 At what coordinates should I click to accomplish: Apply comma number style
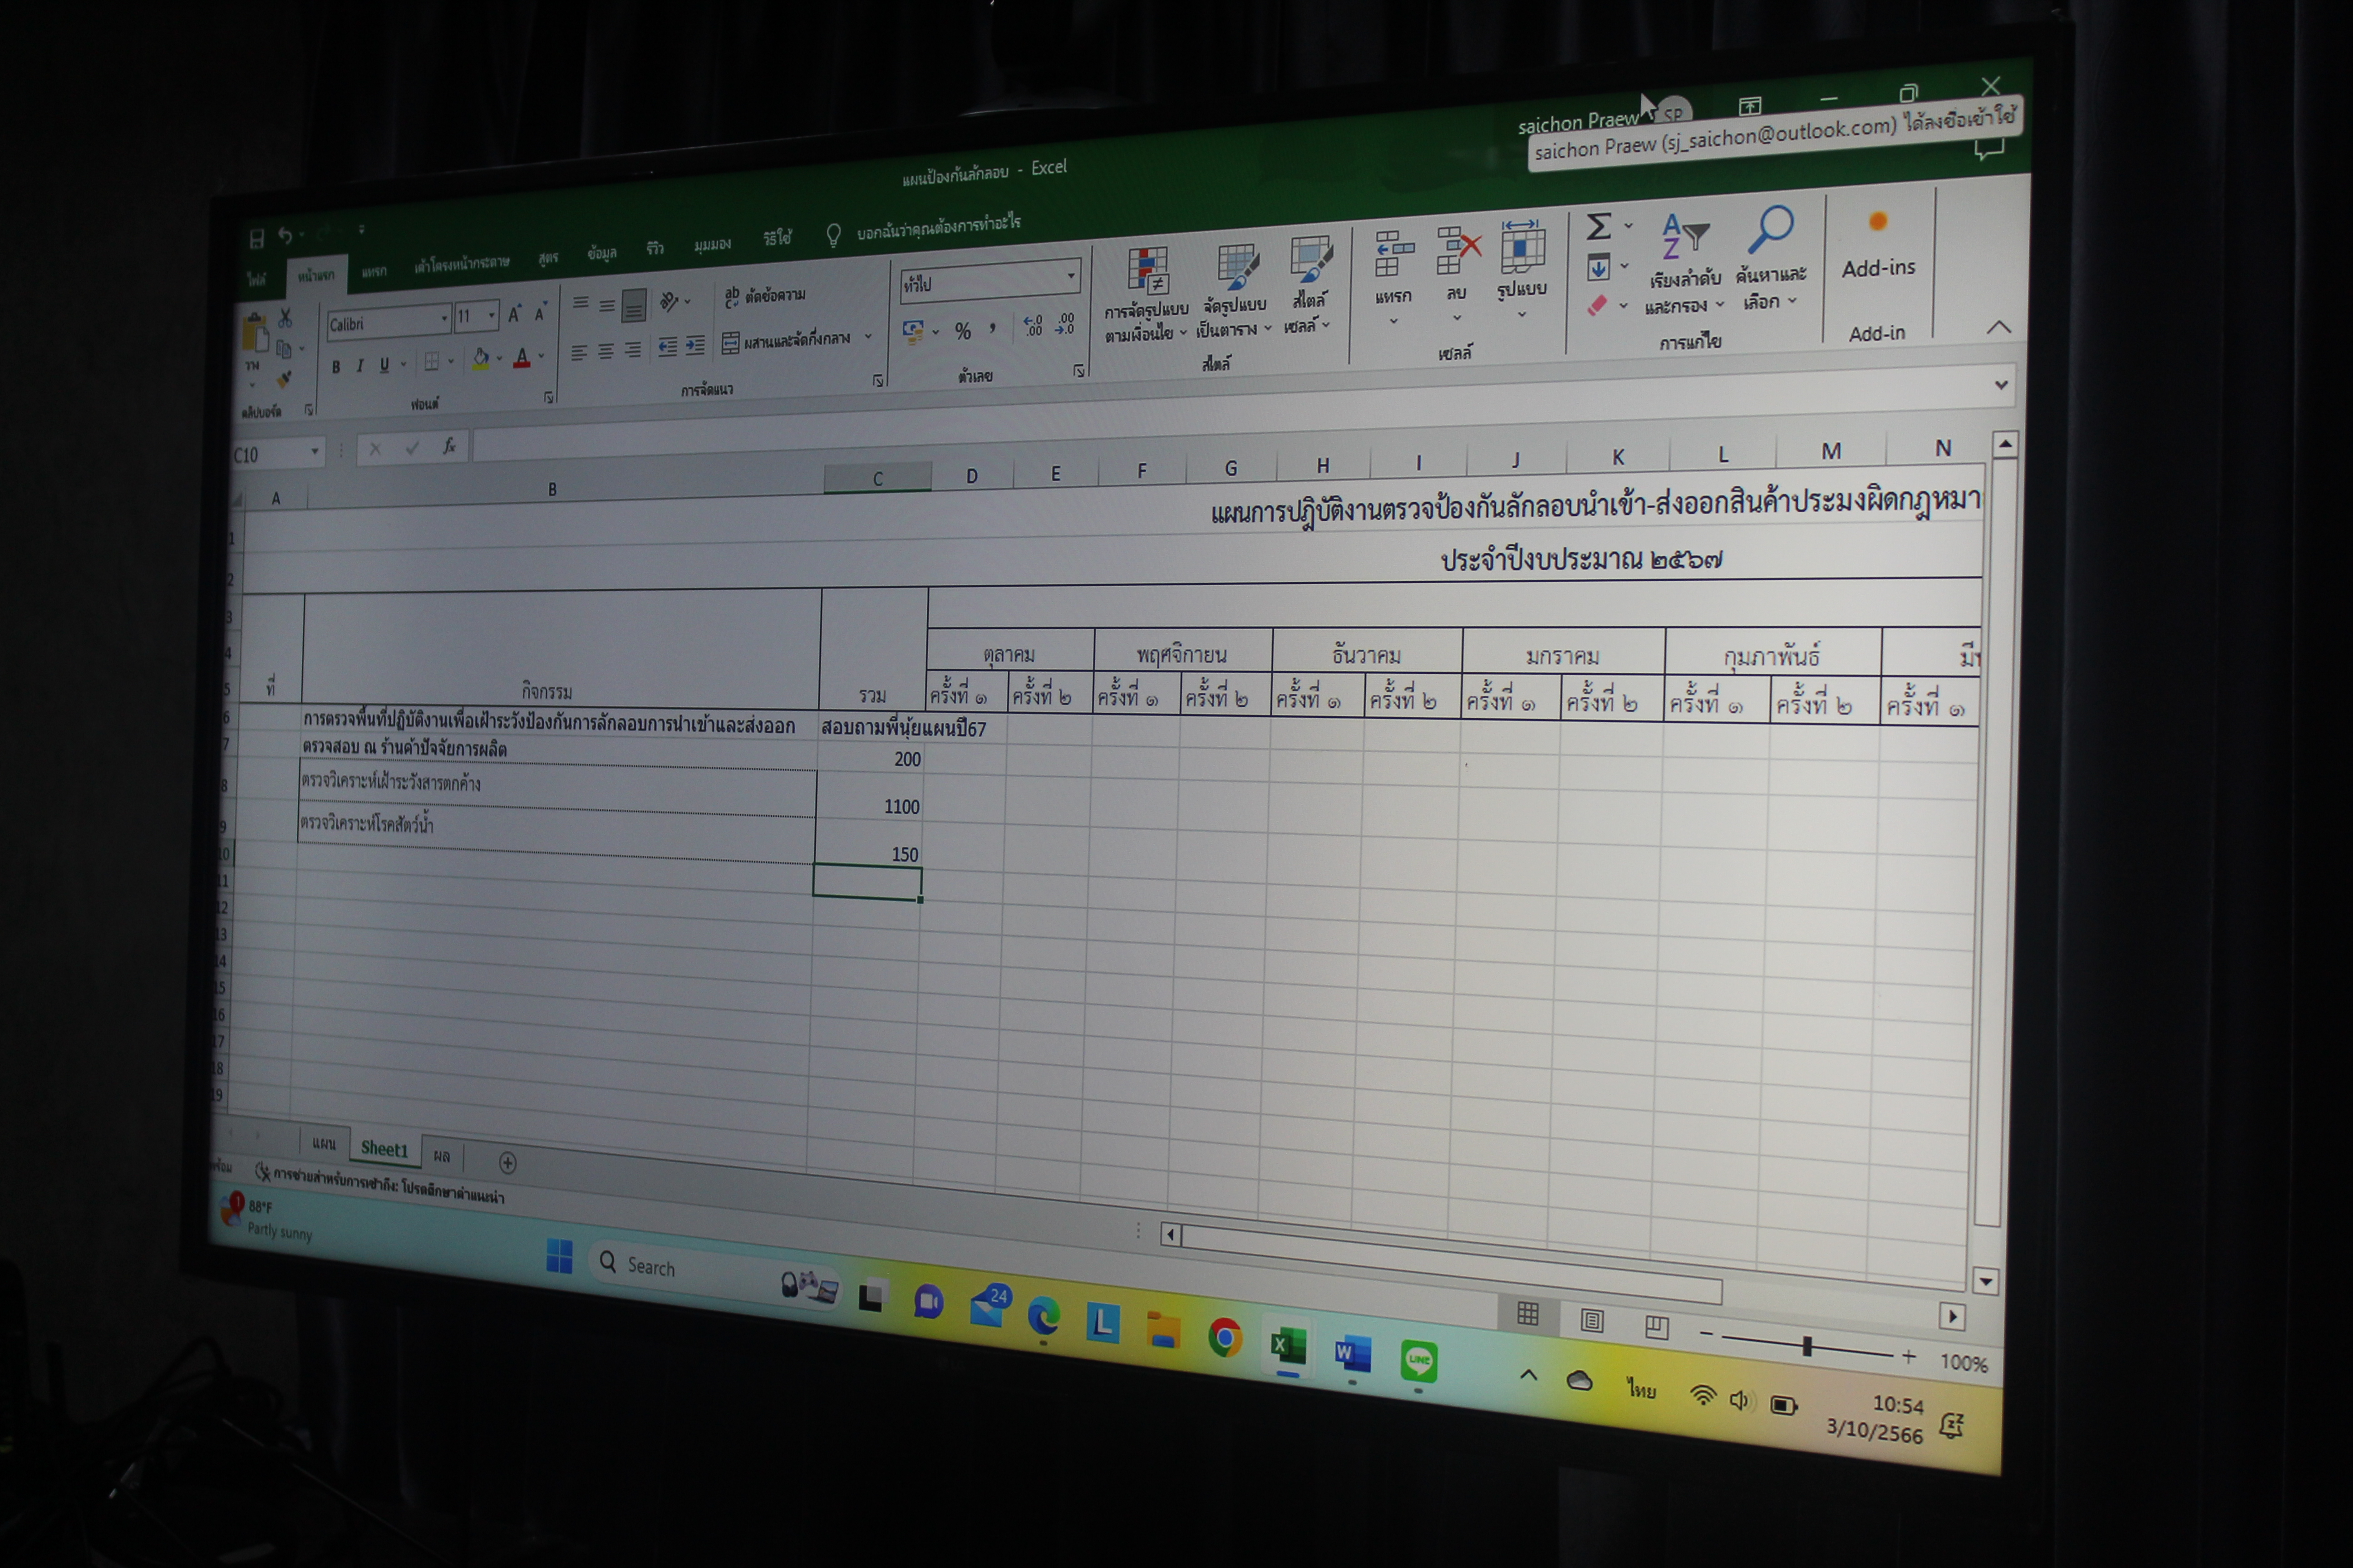click(992, 328)
